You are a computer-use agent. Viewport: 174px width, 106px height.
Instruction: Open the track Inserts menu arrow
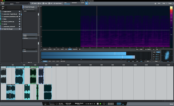tap(36, 11)
